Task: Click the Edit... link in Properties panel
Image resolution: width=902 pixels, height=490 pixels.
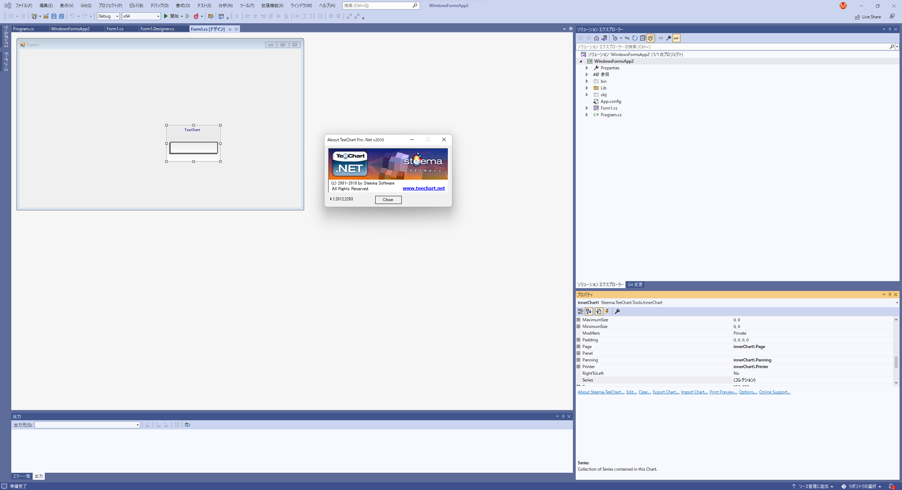Action: (x=631, y=392)
